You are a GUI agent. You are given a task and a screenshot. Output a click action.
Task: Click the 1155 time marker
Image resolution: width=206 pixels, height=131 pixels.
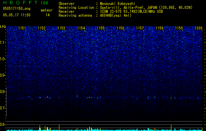click(101, 28)
